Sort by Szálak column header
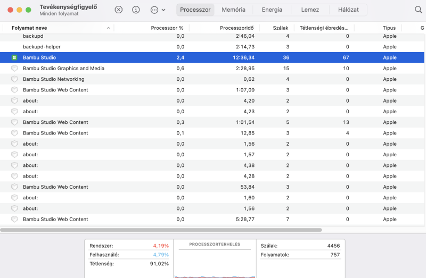 tap(281, 28)
